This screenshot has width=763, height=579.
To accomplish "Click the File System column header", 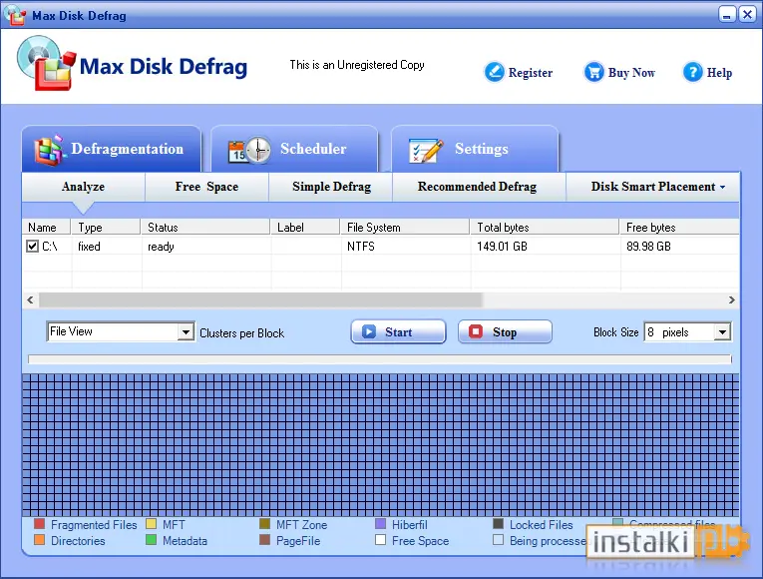I will (405, 227).
